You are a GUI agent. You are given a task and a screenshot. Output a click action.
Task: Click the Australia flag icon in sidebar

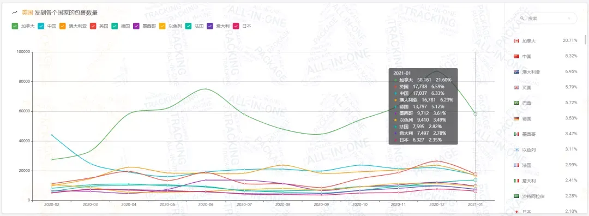click(x=516, y=72)
